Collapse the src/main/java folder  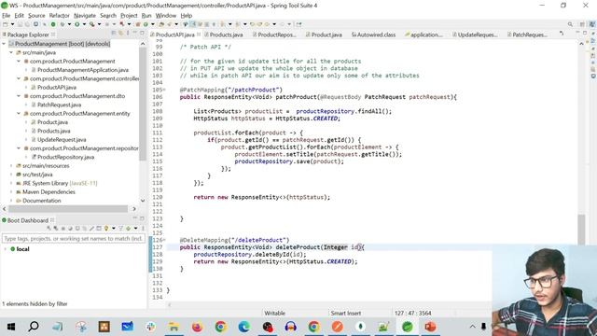[x=11, y=52]
